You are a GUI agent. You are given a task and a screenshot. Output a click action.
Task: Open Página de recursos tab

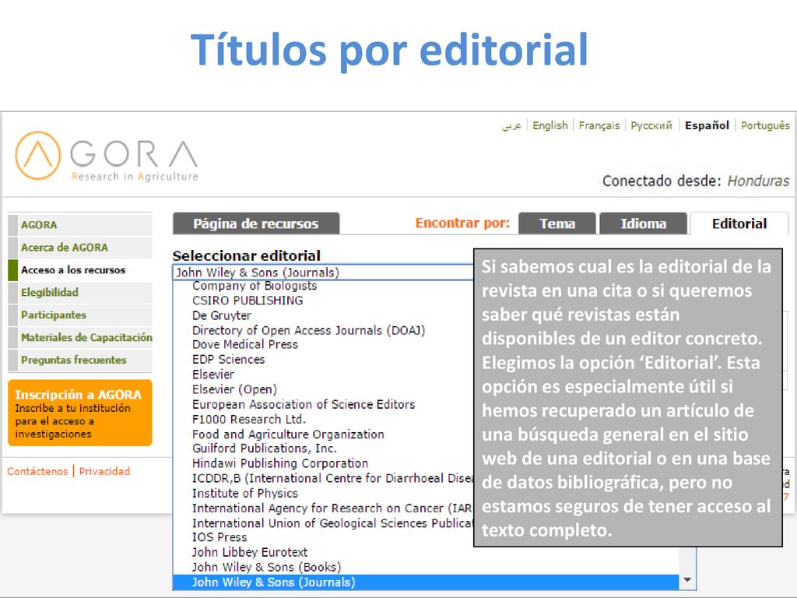pyautogui.click(x=256, y=223)
